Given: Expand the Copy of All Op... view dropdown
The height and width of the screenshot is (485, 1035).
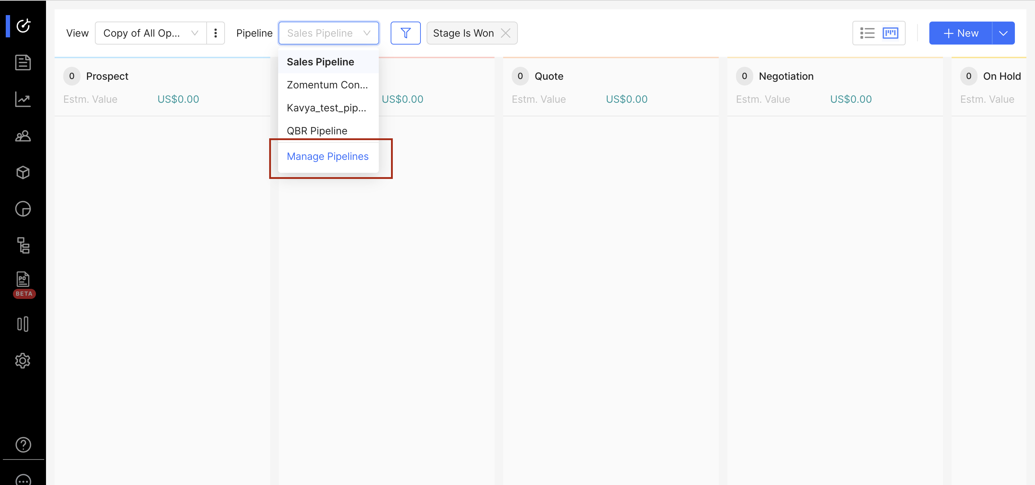Looking at the screenshot, I should tap(151, 33).
